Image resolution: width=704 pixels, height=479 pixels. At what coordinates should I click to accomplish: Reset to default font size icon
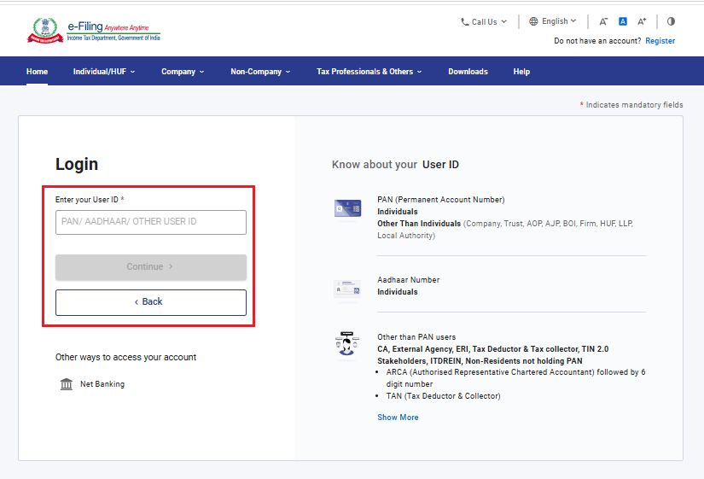623,21
